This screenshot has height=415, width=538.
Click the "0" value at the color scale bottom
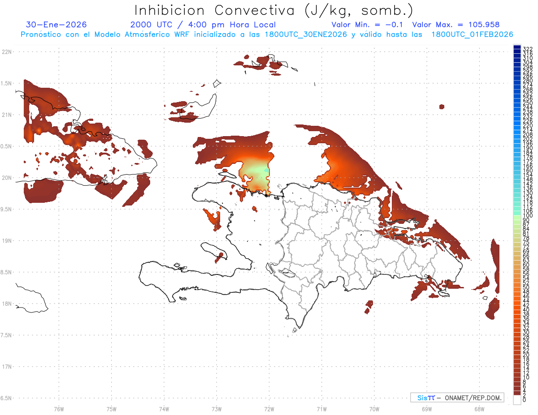(x=525, y=399)
